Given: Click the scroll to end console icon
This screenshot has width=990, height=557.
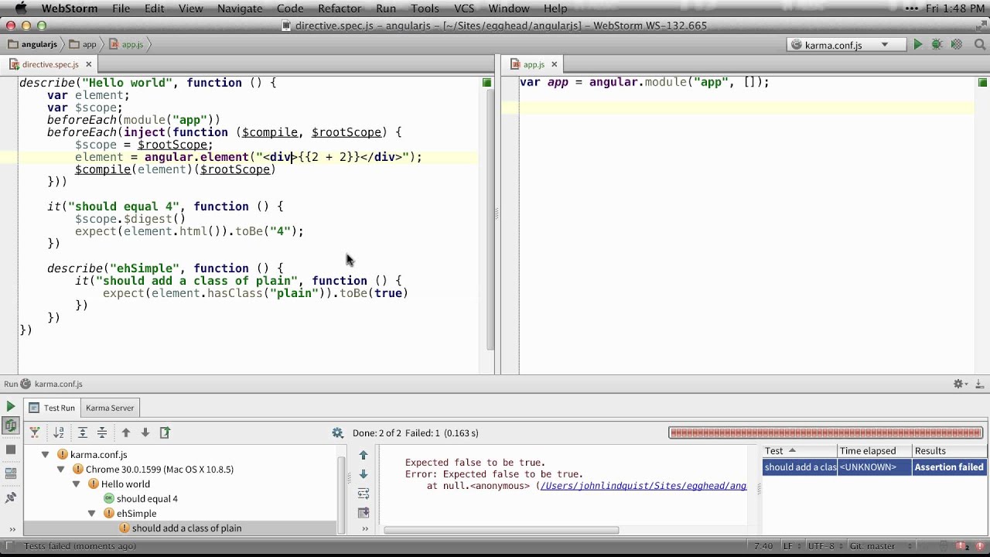Looking at the screenshot, I should pos(364,512).
